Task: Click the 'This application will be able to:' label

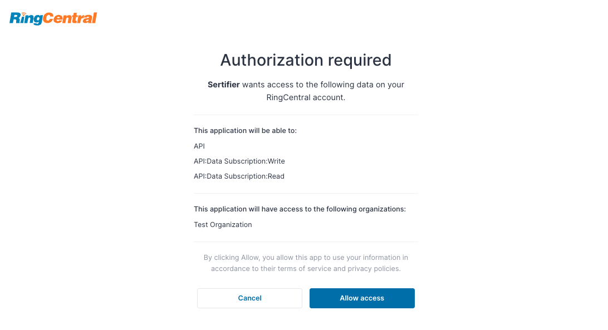Action: click(245, 131)
